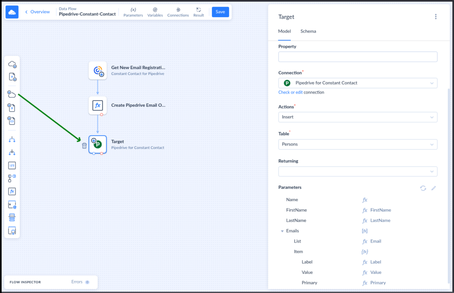Viewport: 454px width, 293px height.
Task: Open the Returning dropdown
Action: tap(358, 172)
